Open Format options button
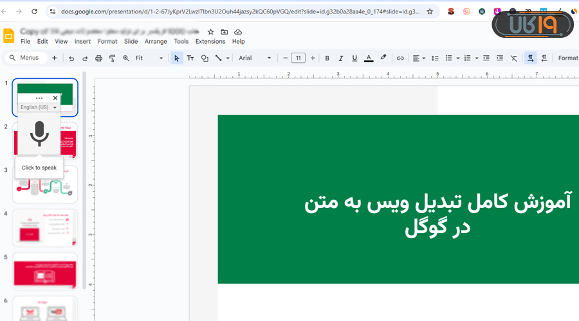 pos(568,58)
